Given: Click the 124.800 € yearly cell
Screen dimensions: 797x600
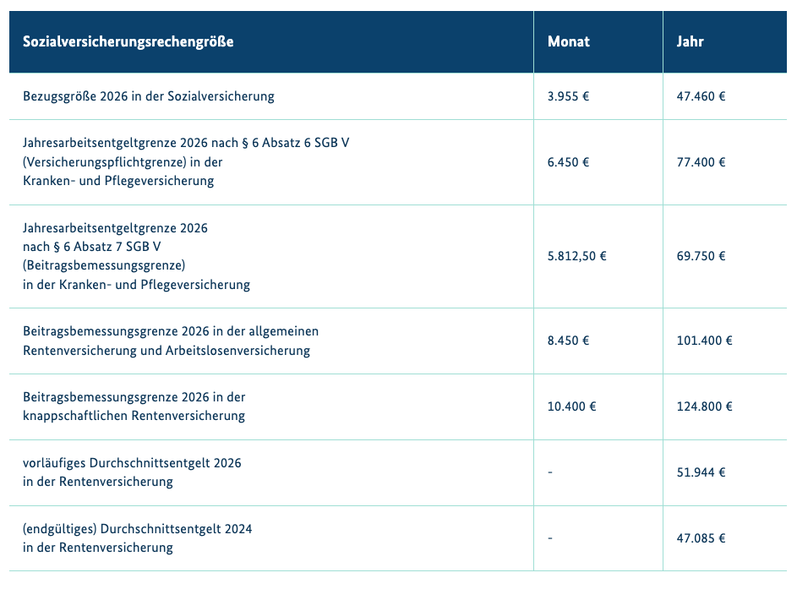Looking at the screenshot, I should pyautogui.click(x=704, y=406).
